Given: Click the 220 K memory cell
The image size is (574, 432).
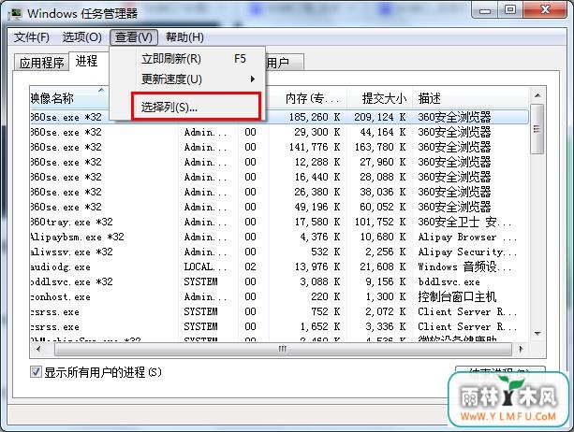Looking at the screenshot, I should 326,296.
